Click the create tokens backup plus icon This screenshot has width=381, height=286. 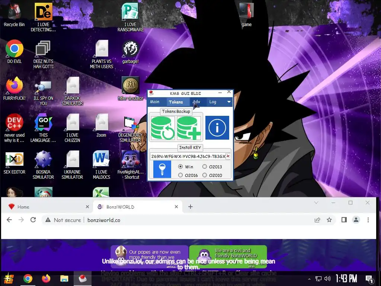pyautogui.click(x=189, y=128)
